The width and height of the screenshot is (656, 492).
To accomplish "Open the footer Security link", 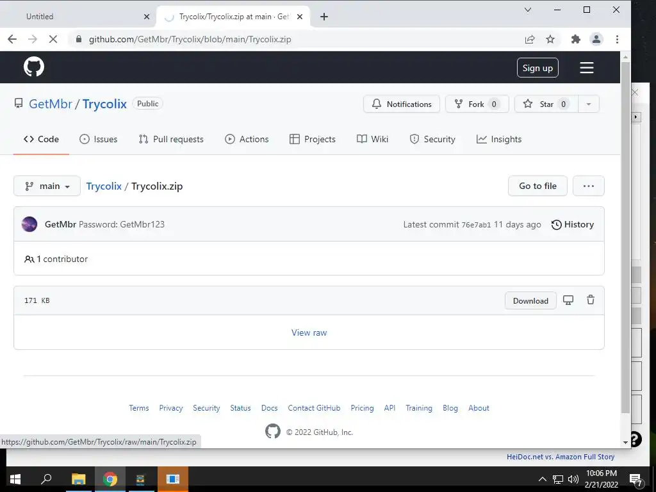I will click(206, 408).
